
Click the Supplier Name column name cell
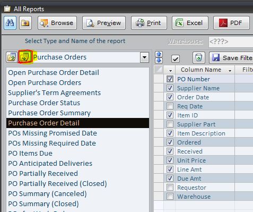(205, 88)
